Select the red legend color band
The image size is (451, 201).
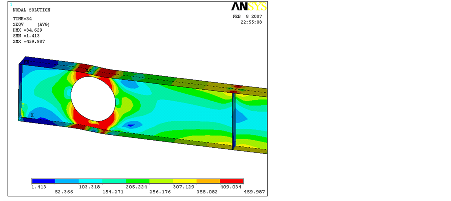point(232,181)
